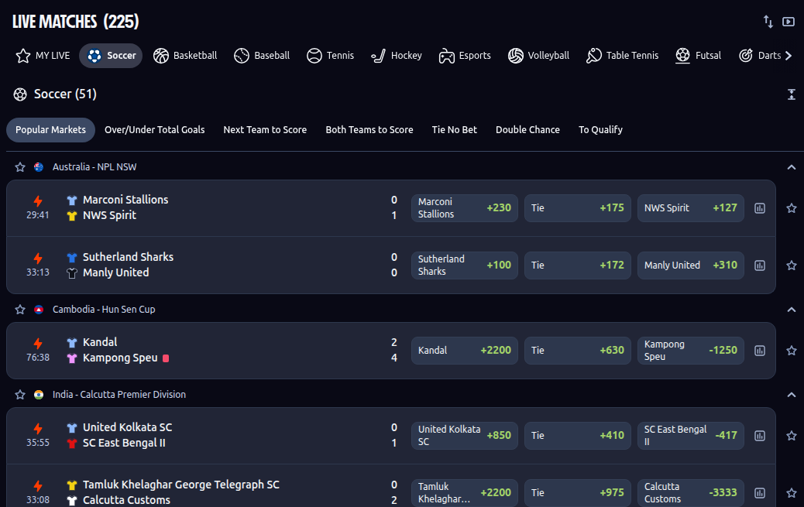Collapse the India - Calcutta Premier Division section

point(791,395)
